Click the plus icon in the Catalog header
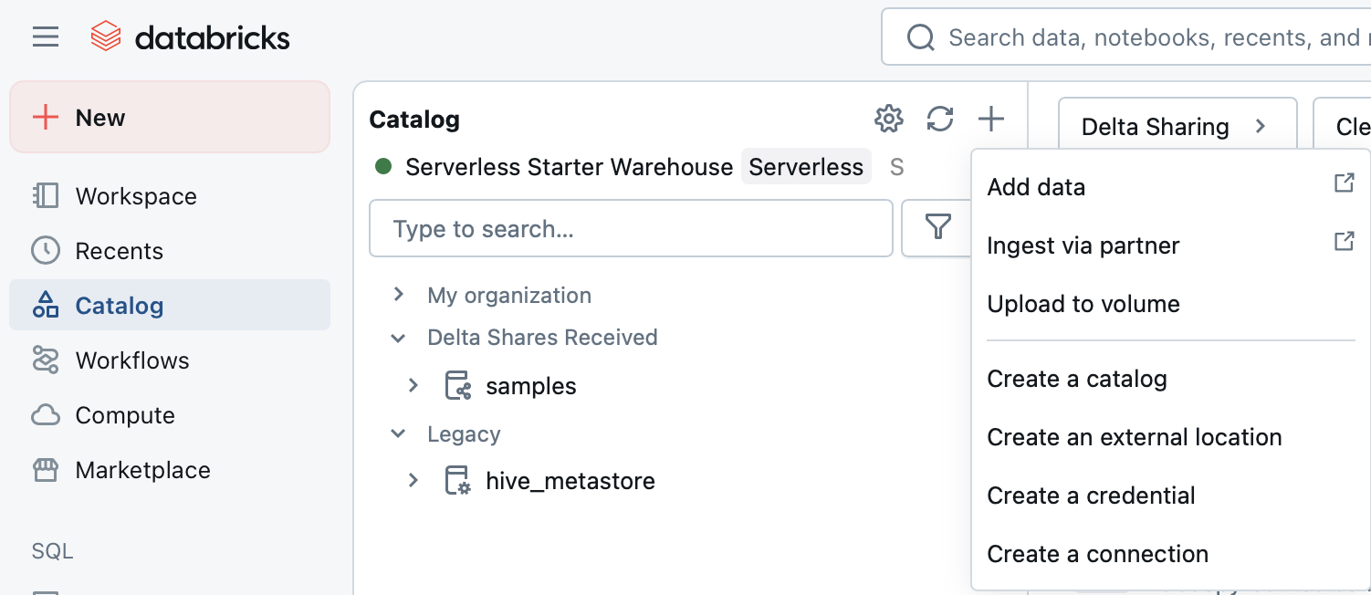Screen dimensions: 1371x595 tap(991, 119)
